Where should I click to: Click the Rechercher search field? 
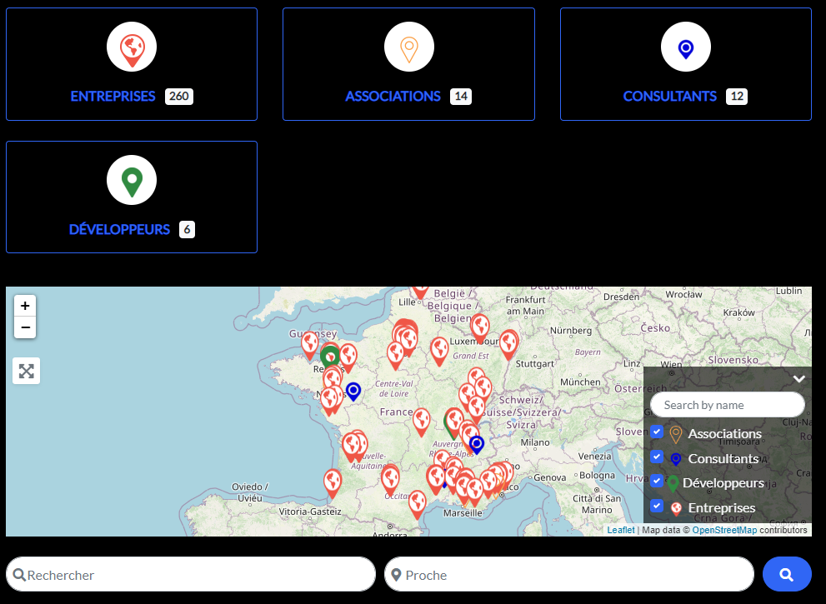(191, 575)
